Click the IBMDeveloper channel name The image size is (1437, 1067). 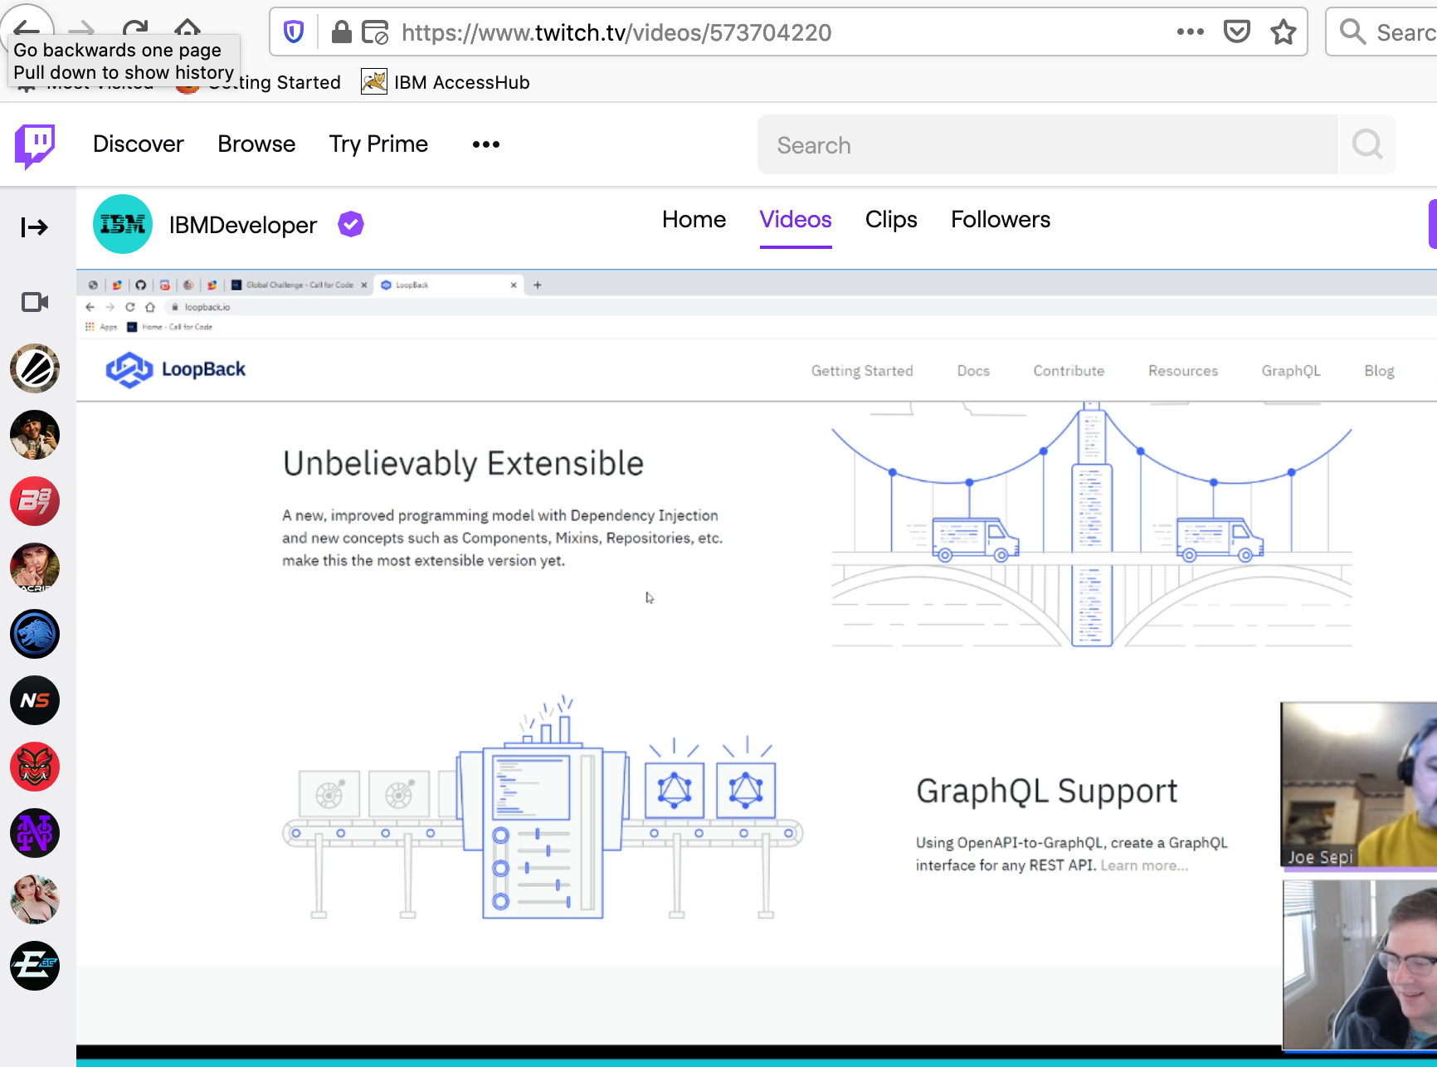tap(243, 225)
